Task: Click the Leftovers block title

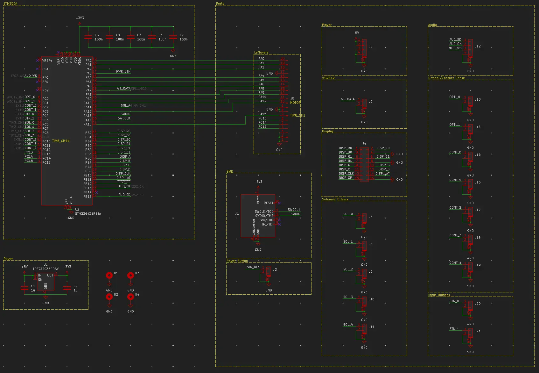Action: (261, 53)
